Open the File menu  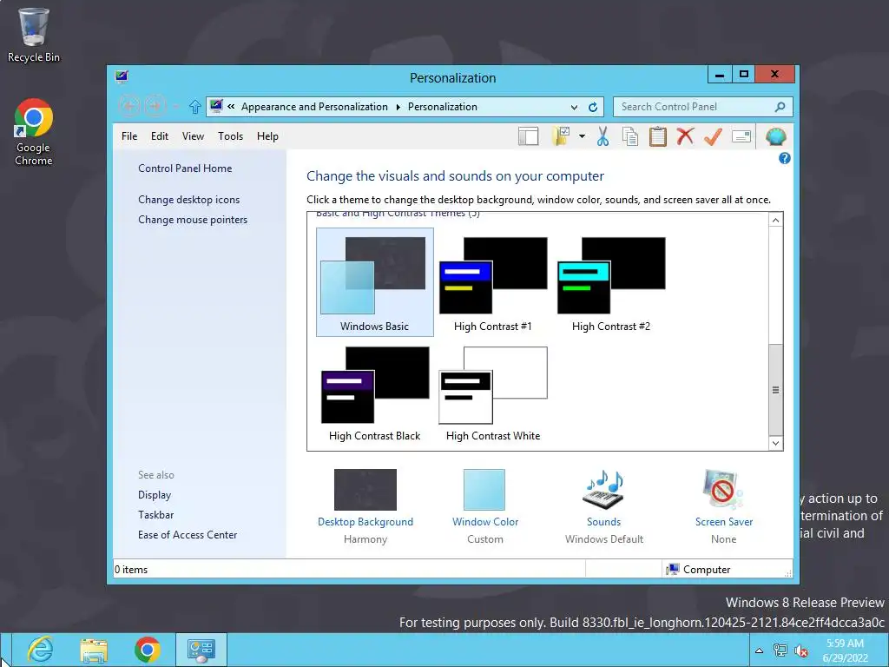pos(129,136)
